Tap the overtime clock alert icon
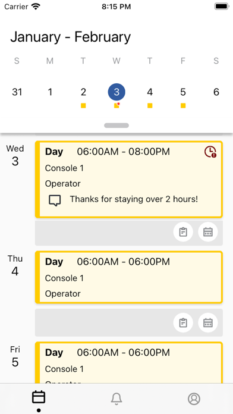 210,152
